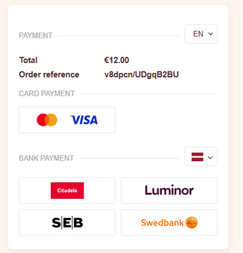Click the order reference v8dpcn/UDgqB2BU
Viewport: 243px width, 253px height.
141,75
